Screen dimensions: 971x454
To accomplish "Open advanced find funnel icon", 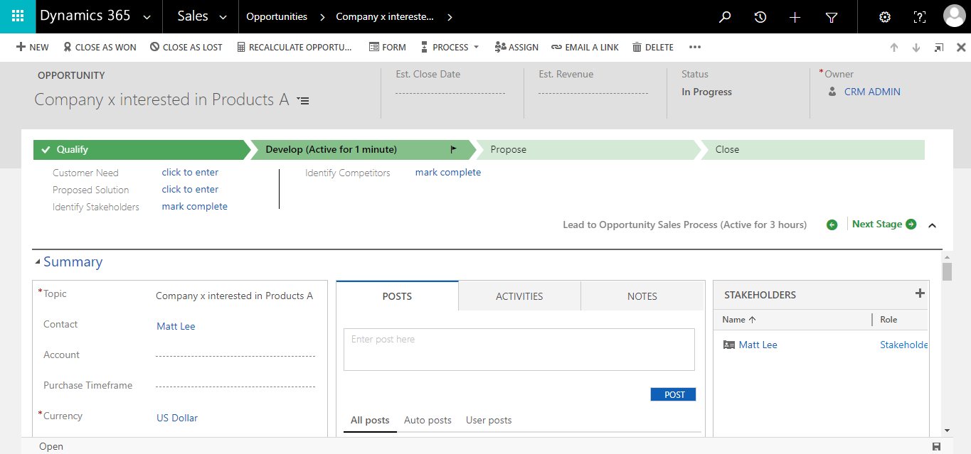I will click(832, 17).
